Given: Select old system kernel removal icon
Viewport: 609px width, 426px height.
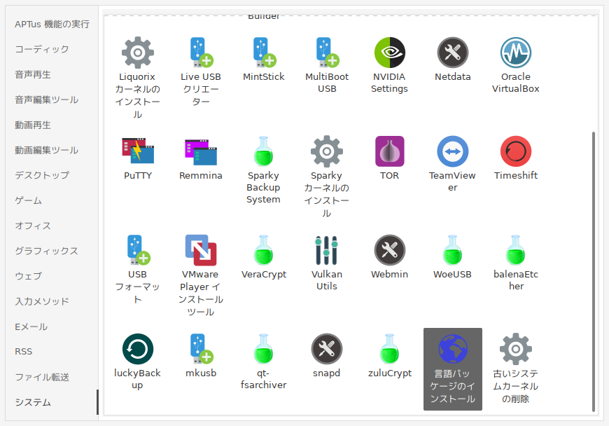Looking at the screenshot, I should tap(515, 349).
